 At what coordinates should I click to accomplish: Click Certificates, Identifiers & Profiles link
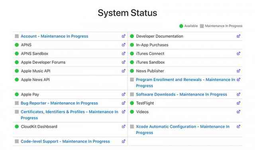click(x=69, y=115)
